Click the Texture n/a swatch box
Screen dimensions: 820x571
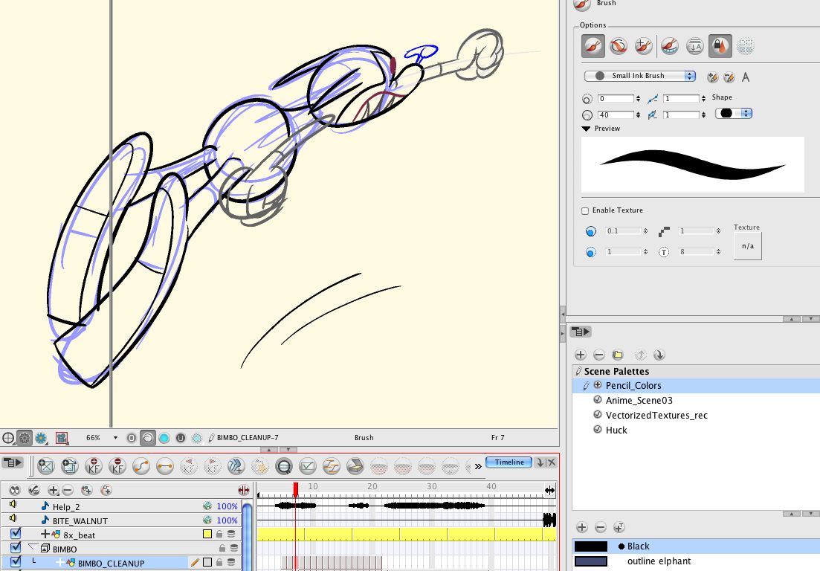(x=748, y=246)
